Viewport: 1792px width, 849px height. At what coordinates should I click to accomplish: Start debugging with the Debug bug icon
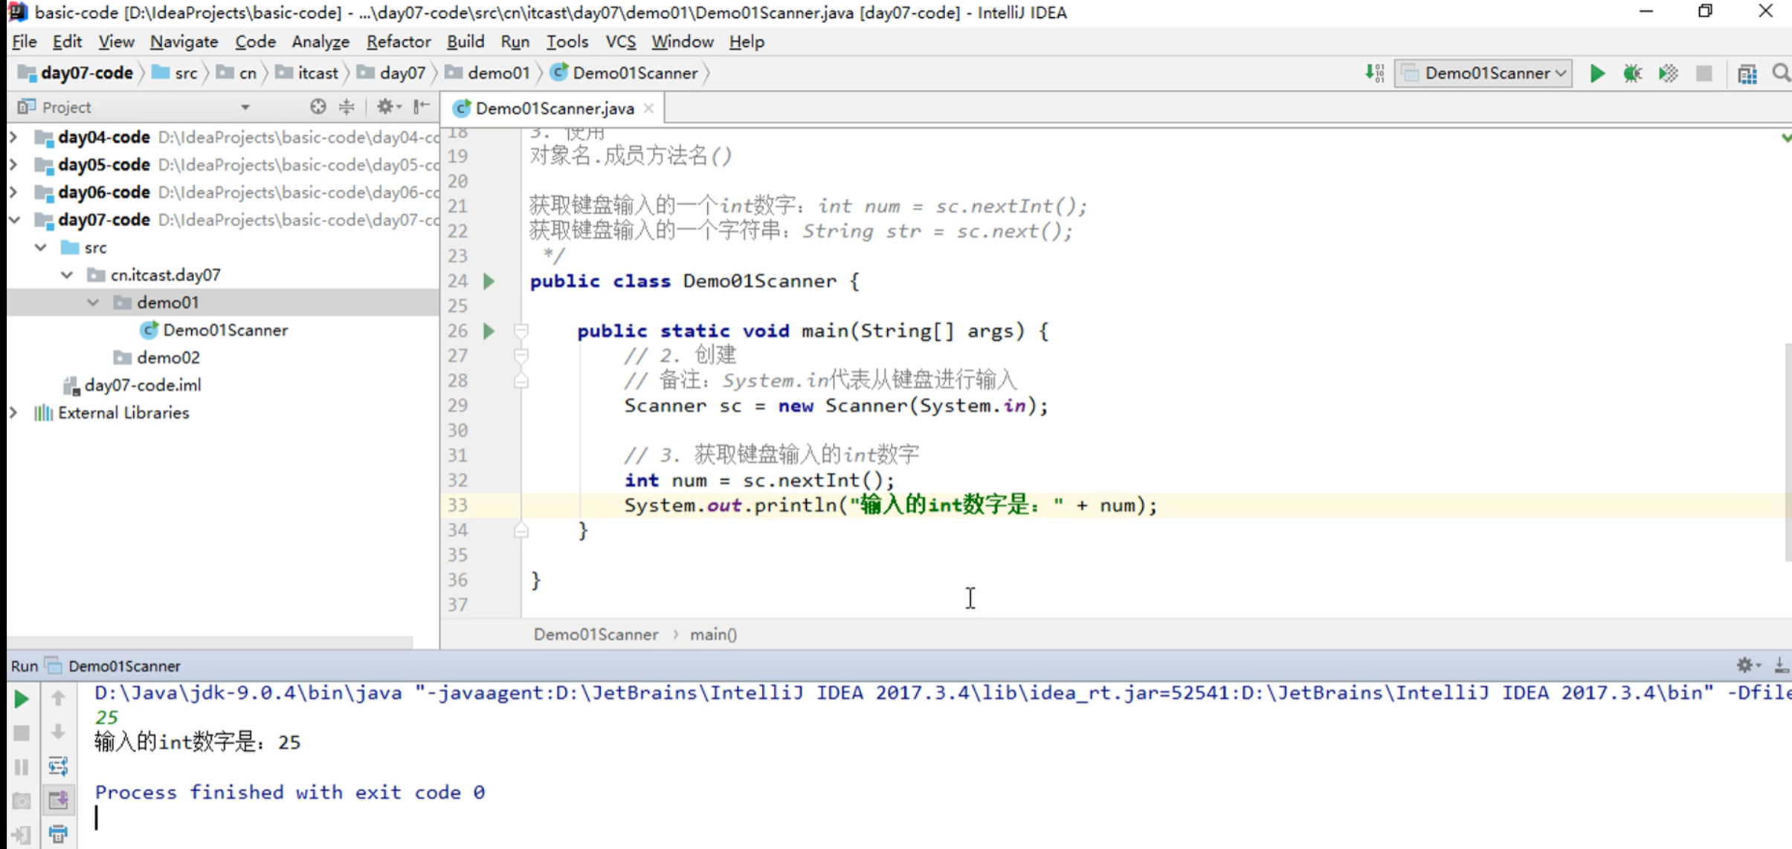pos(1632,73)
